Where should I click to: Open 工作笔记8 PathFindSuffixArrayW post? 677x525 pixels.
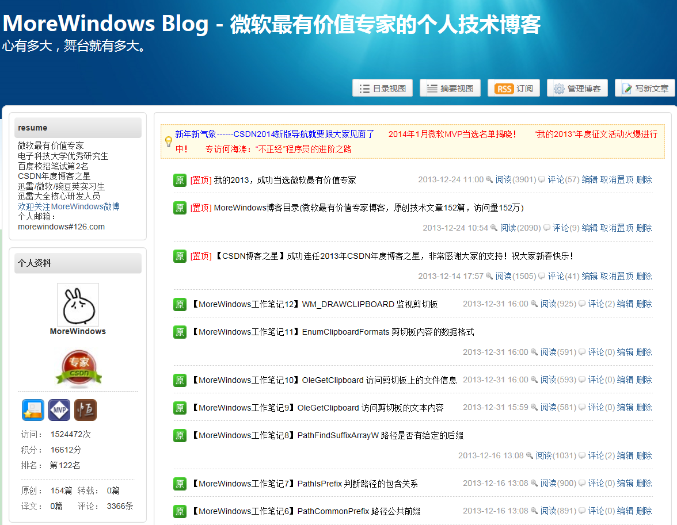click(327, 435)
